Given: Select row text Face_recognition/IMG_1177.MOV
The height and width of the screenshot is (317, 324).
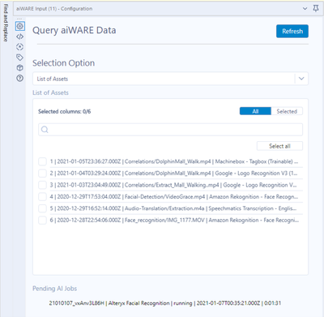Looking at the screenshot, I should pyautogui.click(x=174, y=221).
